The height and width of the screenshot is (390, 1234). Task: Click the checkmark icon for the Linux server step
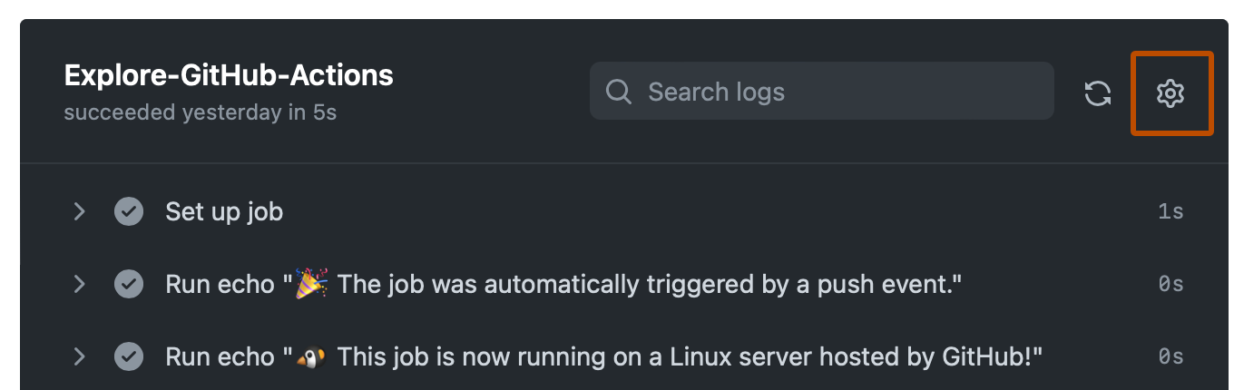click(129, 357)
